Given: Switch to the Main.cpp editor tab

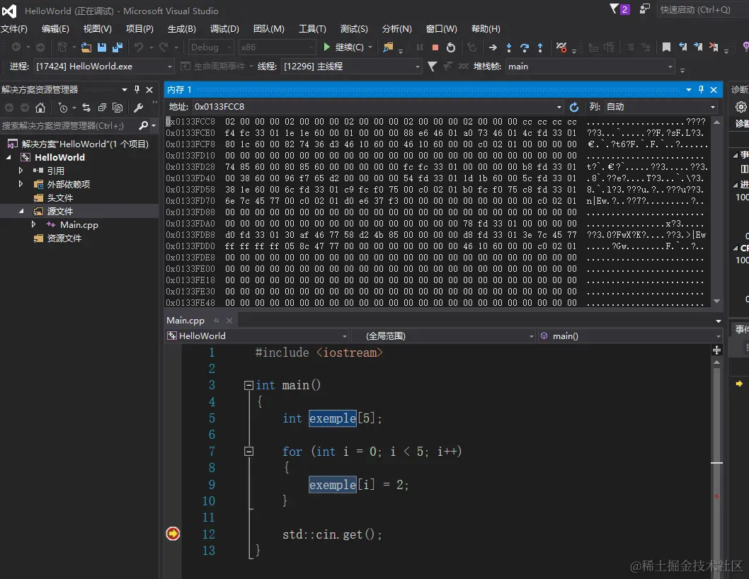Looking at the screenshot, I should [185, 321].
